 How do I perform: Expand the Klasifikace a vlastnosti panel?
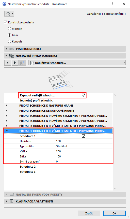coord(6,201)
